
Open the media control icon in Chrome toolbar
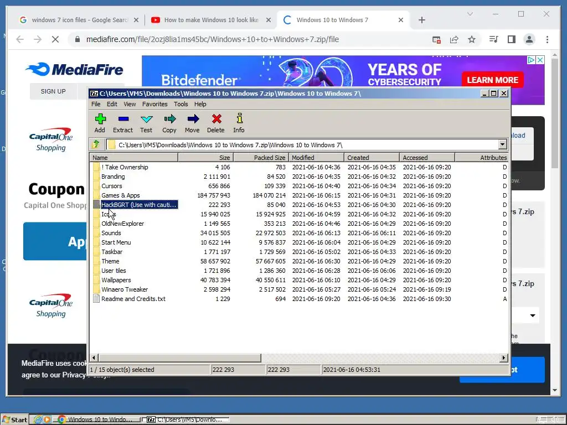coord(493,39)
